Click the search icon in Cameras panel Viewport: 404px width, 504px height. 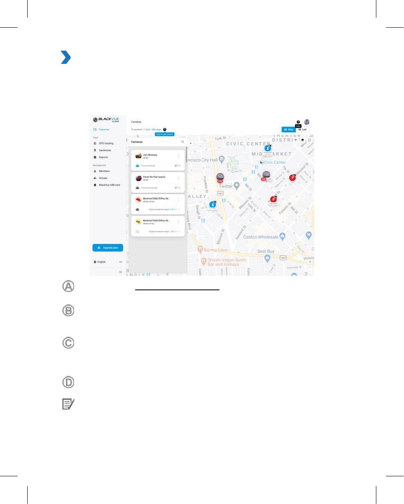(x=183, y=142)
